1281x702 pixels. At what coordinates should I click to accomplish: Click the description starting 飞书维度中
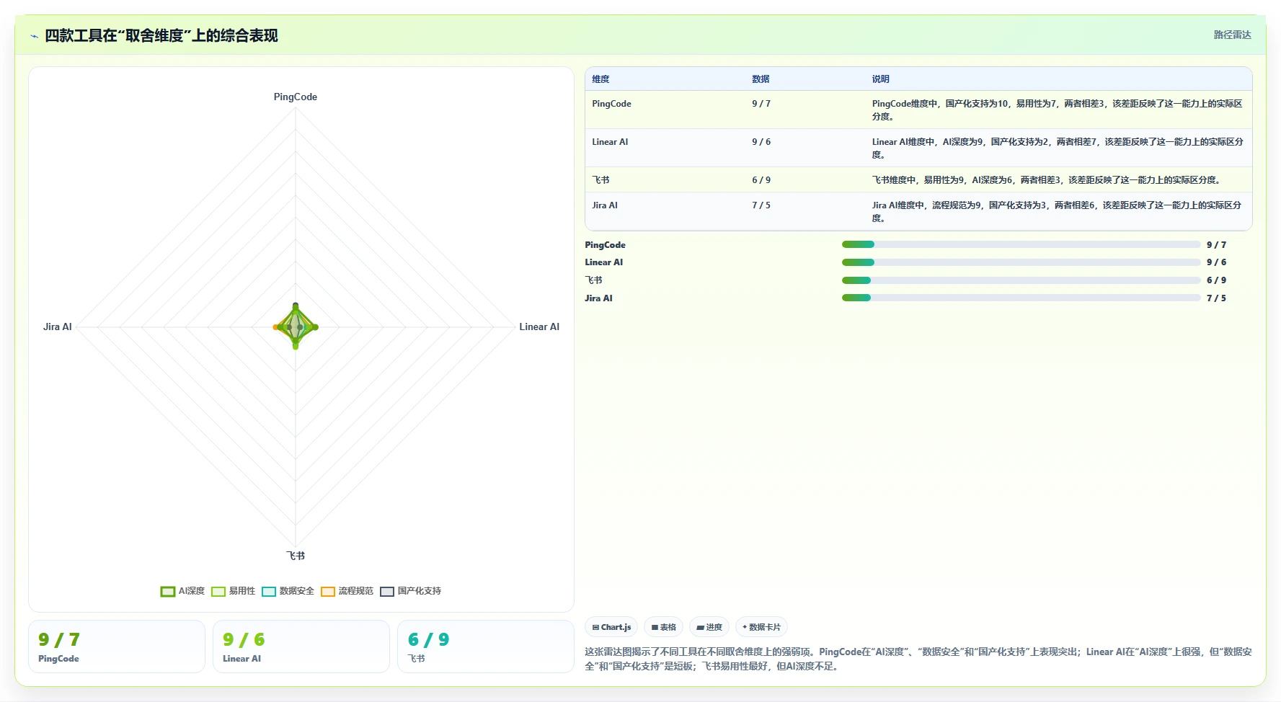(1046, 180)
